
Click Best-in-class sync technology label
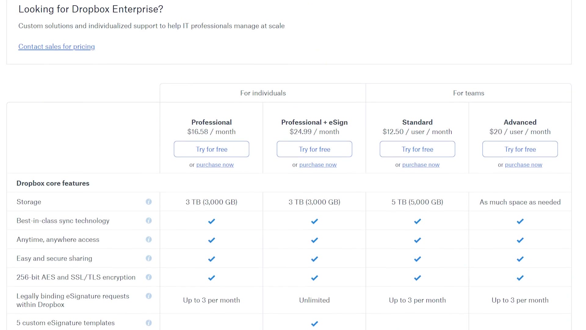[63, 221]
